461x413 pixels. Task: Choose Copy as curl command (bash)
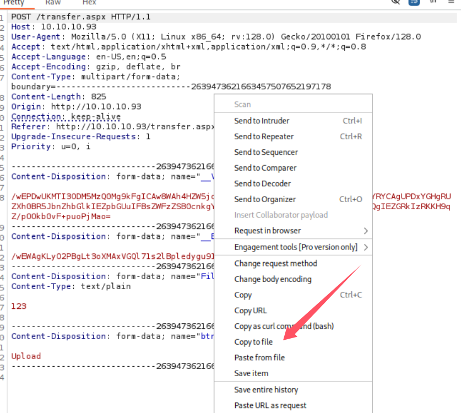click(284, 326)
